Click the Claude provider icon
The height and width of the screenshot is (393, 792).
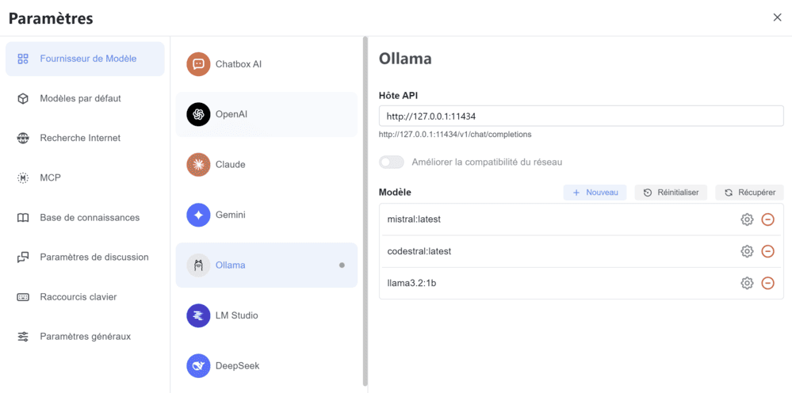pyautogui.click(x=198, y=165)
